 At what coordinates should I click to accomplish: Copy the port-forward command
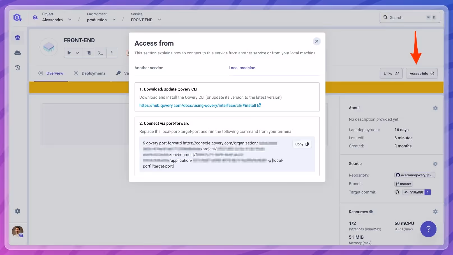tap(302, 144)
